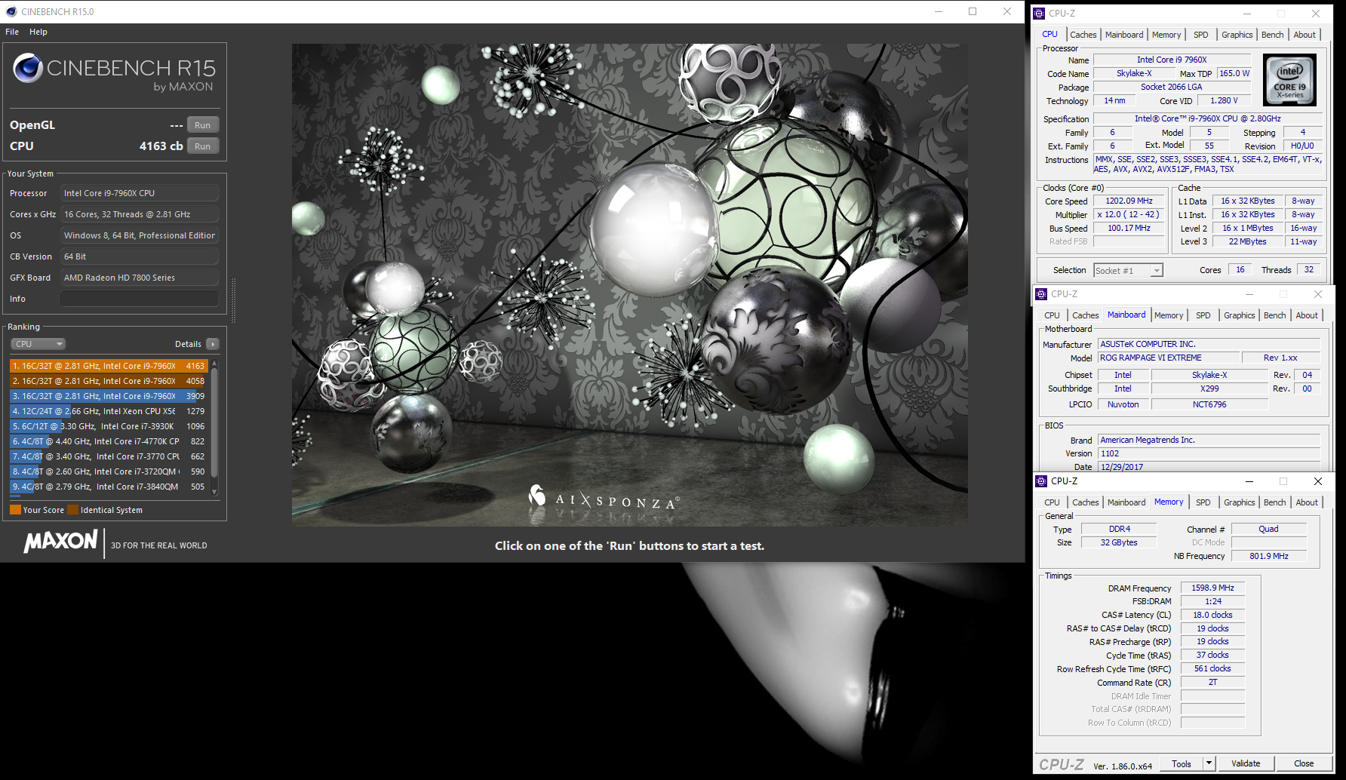Open the Tools dropdown arrow in CPU-Z
Image resolution: width=1346 pixels, height=780 pixels.
pos(1209,763)
